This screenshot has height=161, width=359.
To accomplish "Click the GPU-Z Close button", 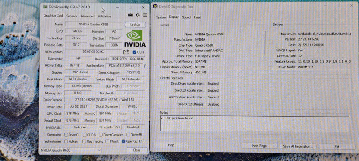I will coord(137,150).
